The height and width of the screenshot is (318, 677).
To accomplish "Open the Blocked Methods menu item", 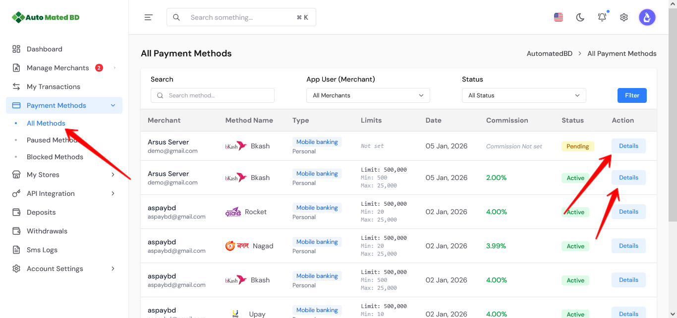I will click(x=55, y=157).
